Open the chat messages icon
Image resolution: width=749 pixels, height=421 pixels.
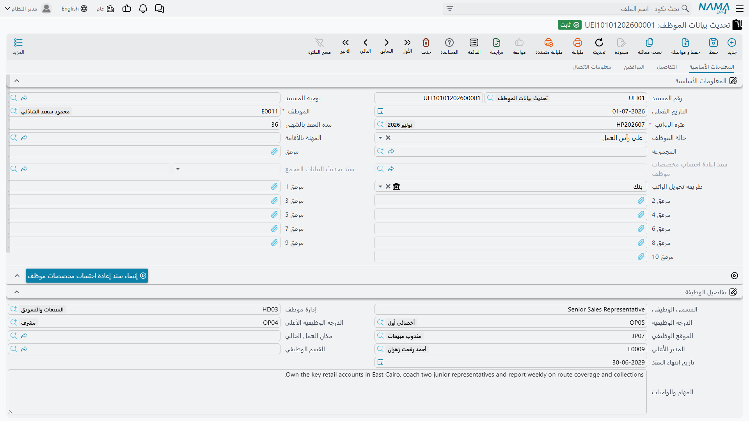pyautogui.click(x=160, y=9)
